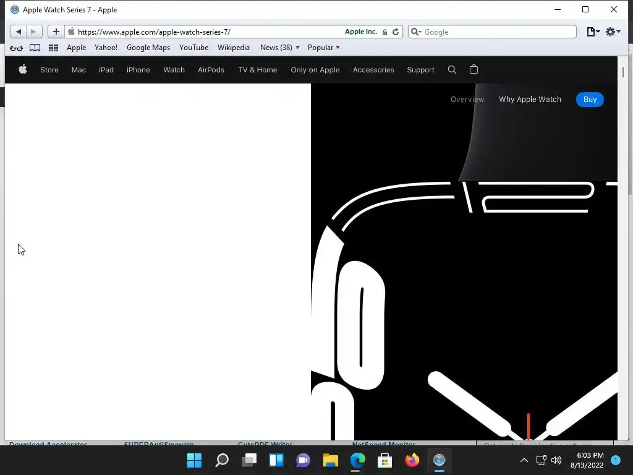Open the Only on Apple menu item
The height and width of the screenshot is (475, 633).
click(315, 70)
